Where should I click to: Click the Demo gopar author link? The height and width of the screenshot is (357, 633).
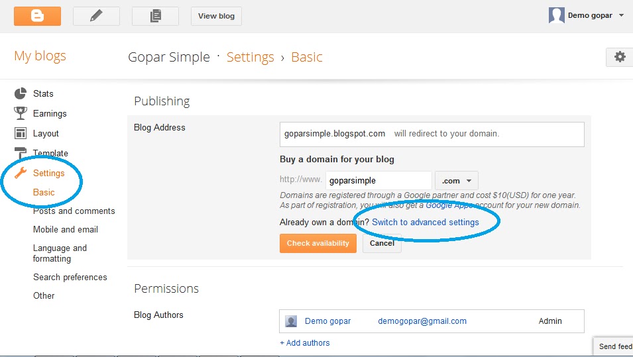[327, 321]
